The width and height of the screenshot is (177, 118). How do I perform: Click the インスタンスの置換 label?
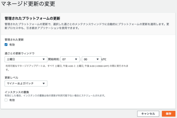point(17,92)
